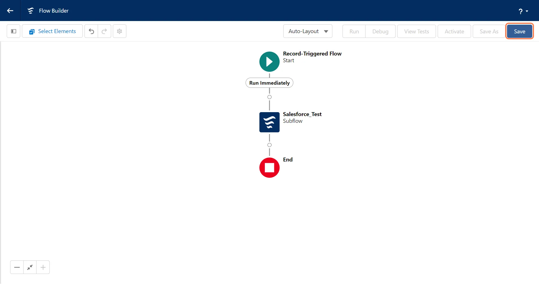The image size is (539, 284).
Task: Select the Start element play icon
Action: pyautogui.click(x=269, y=62)
